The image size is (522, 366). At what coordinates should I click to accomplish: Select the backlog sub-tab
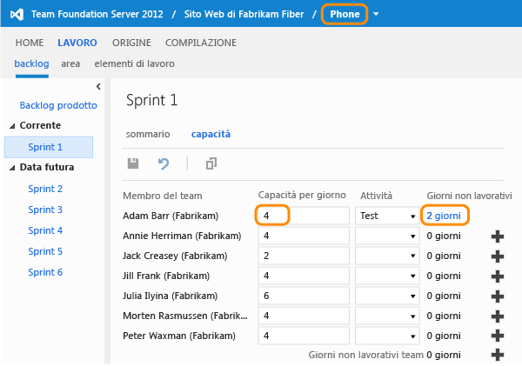tap(31, 63)
